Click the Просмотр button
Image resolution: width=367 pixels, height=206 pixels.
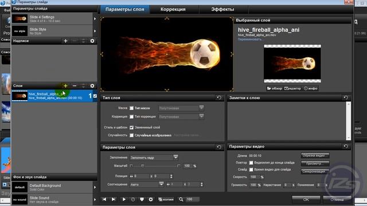[315, 164]
